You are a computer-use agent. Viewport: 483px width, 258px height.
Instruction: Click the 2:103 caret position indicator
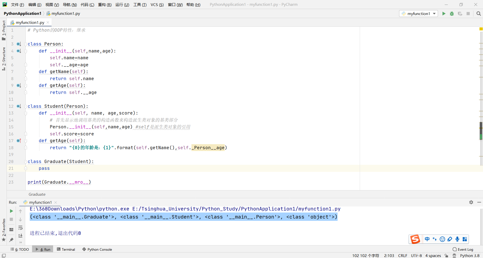(x=389, y=255)
